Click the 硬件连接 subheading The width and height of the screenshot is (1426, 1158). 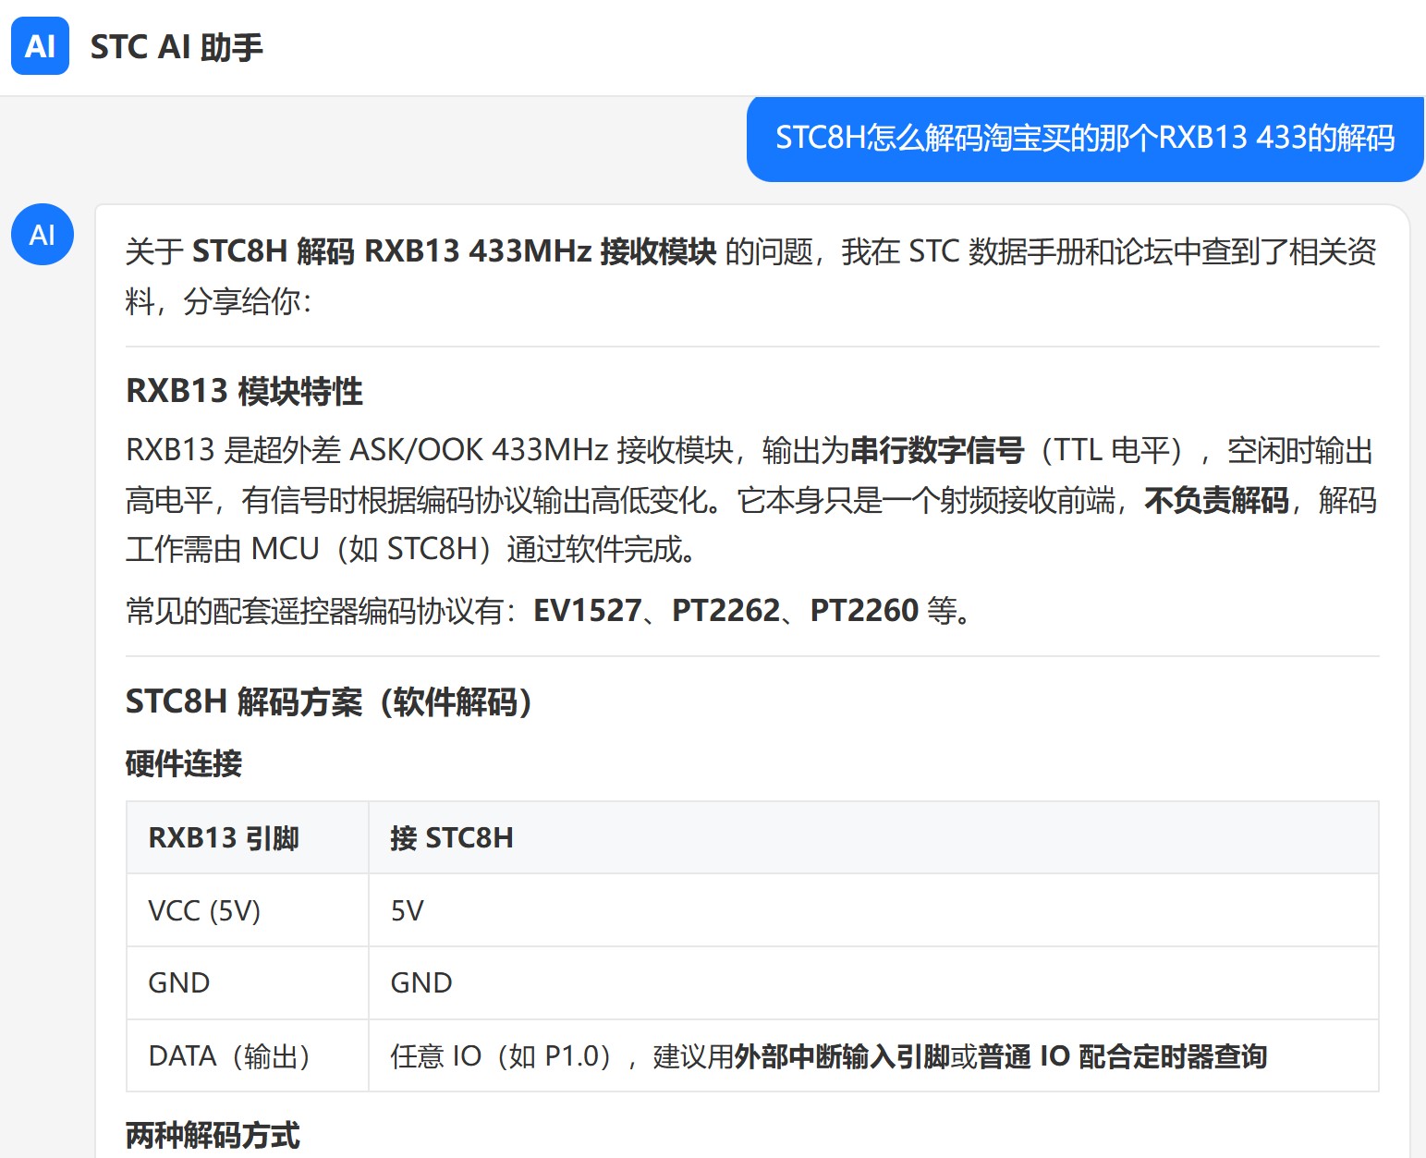tap(184, 763)
